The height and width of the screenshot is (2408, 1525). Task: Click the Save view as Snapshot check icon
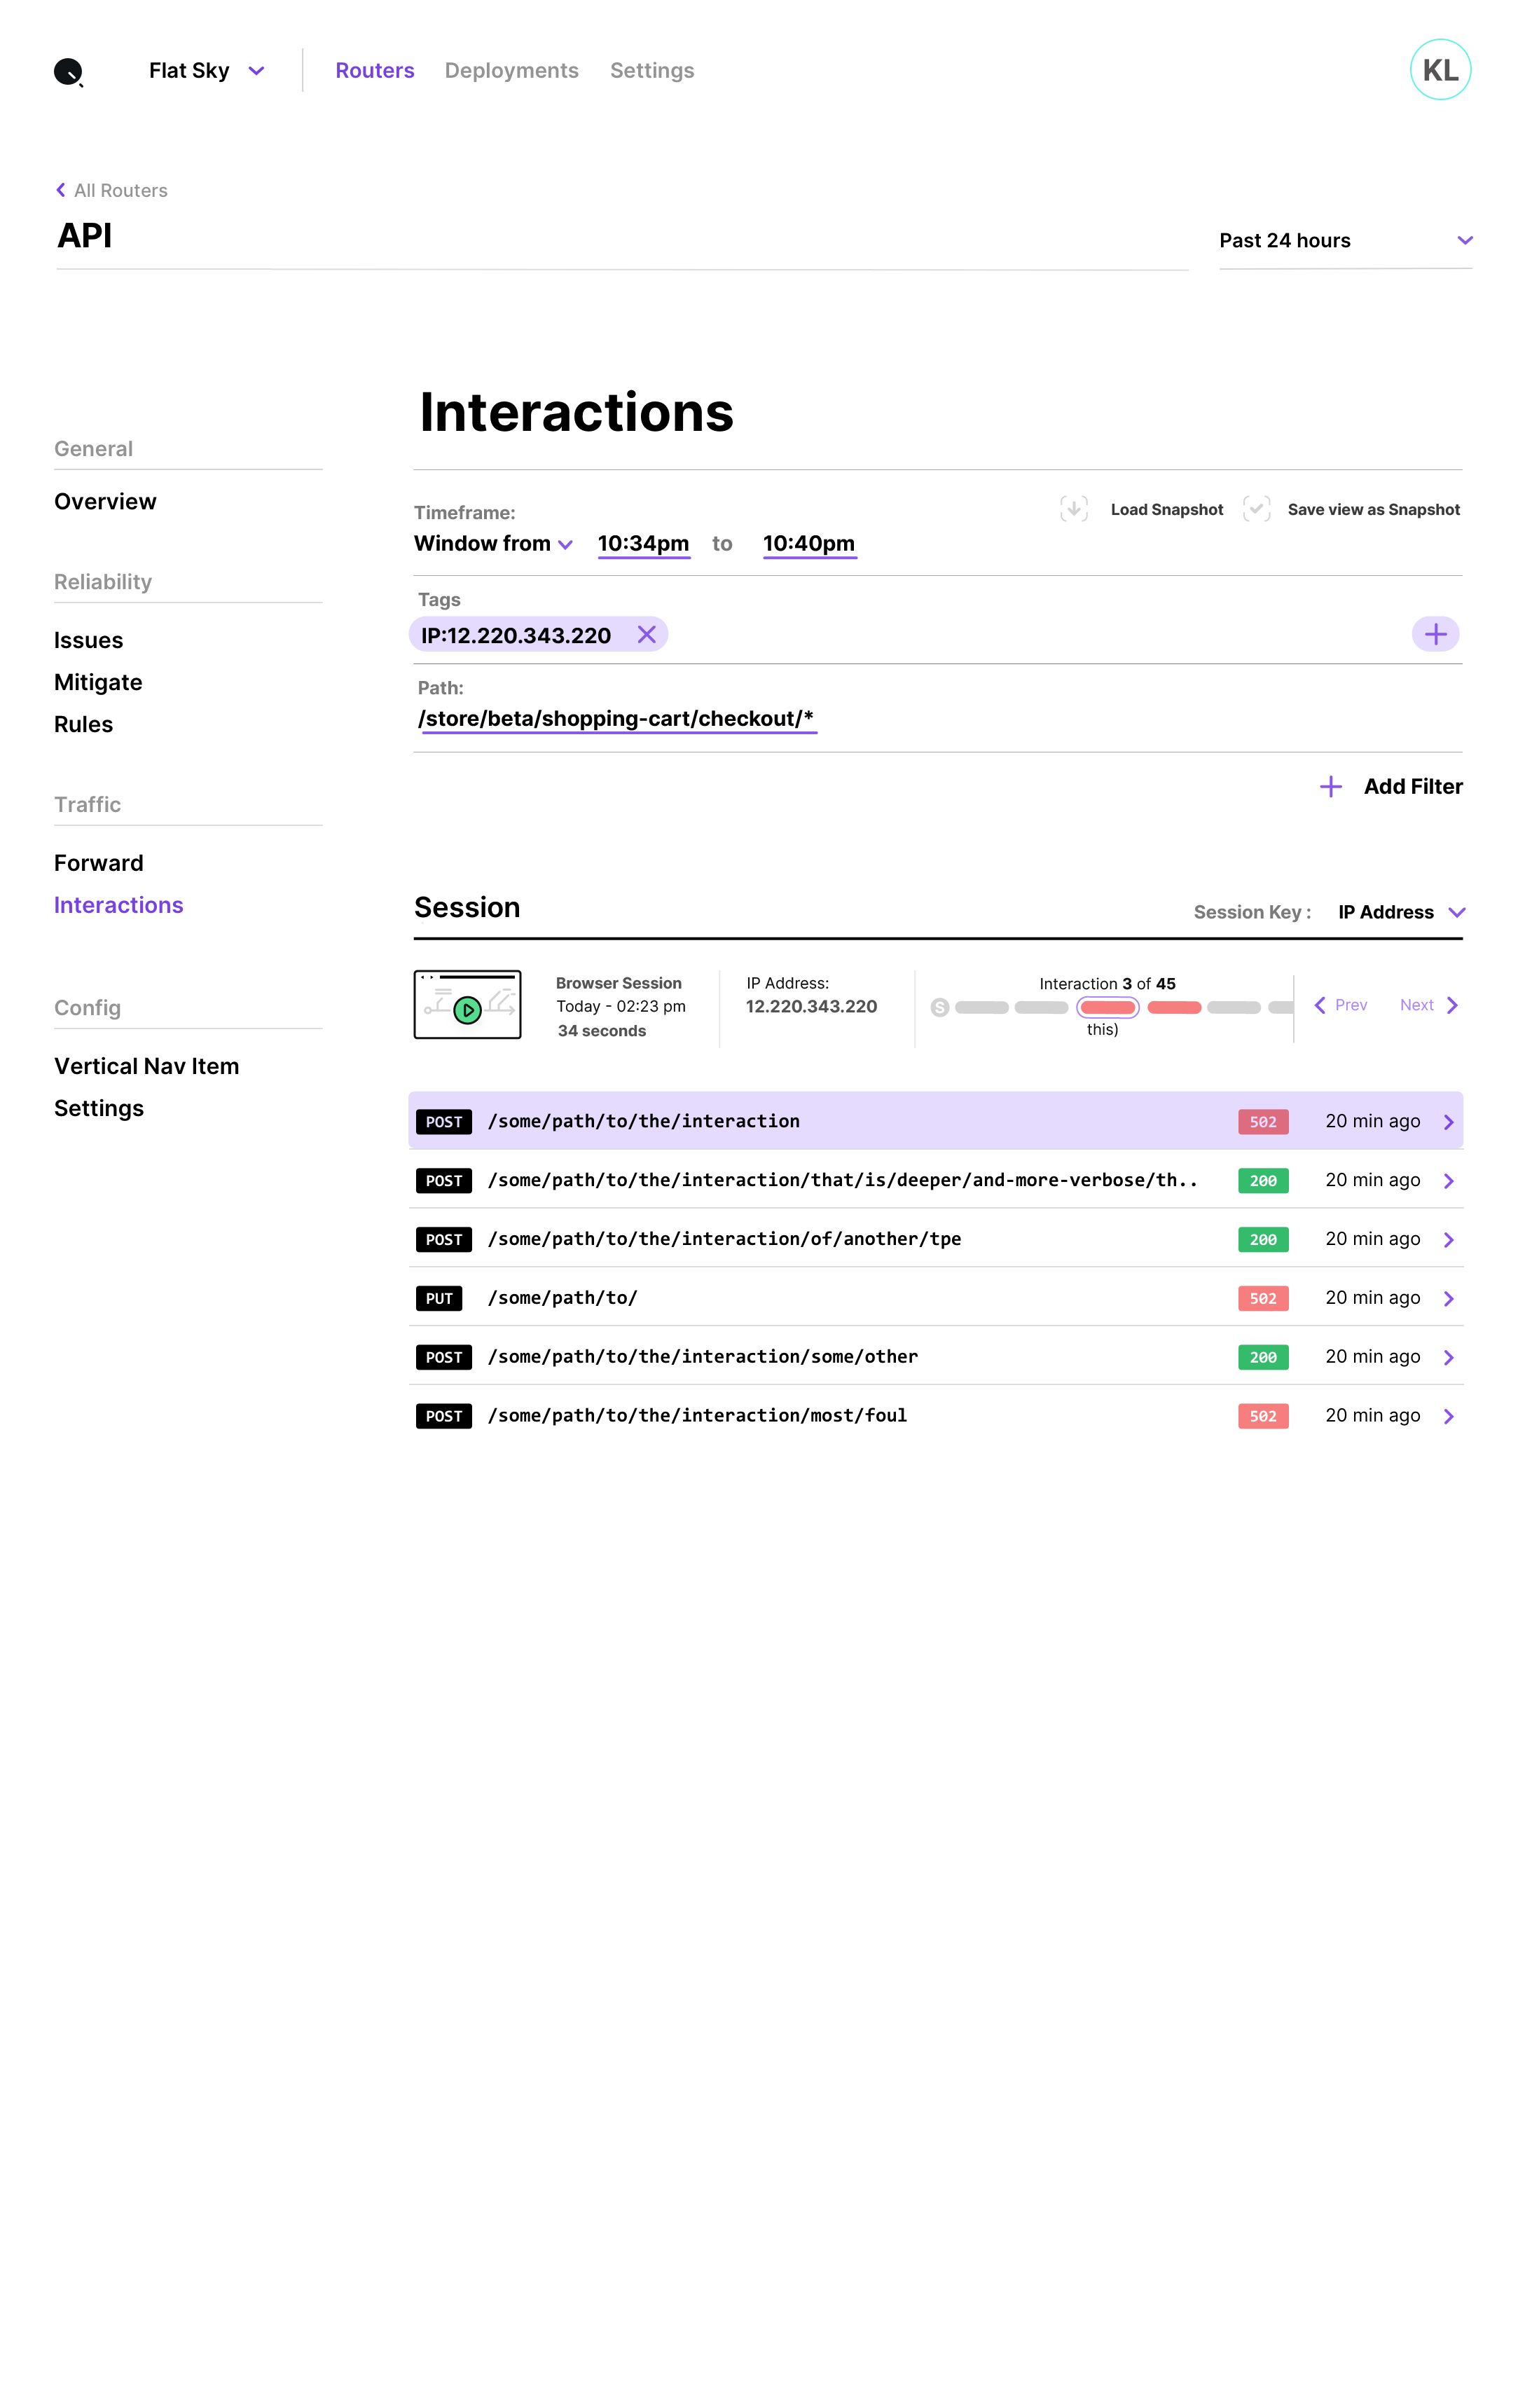coord(1256,509)
